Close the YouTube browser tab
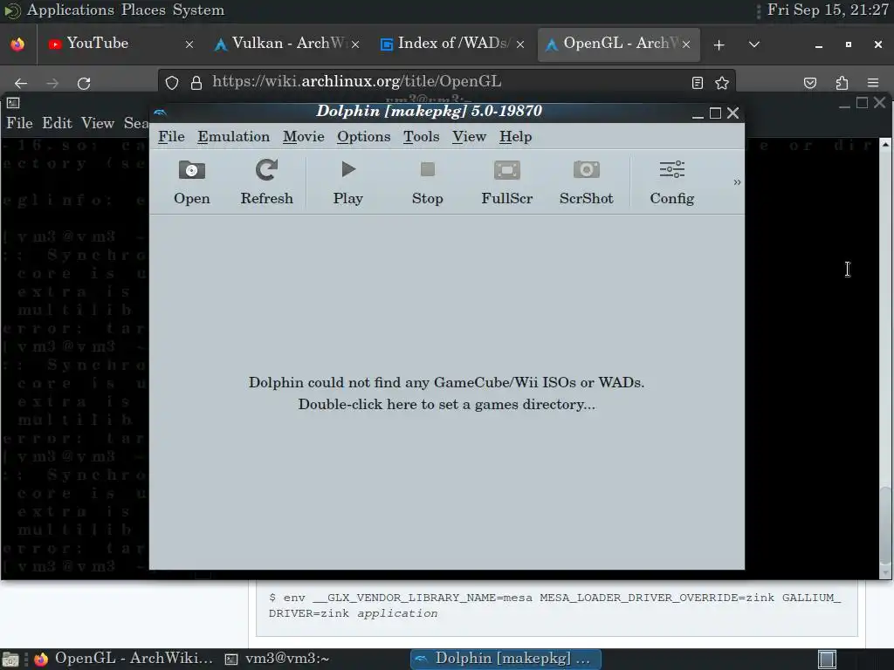Viewport: 894px width, 670px height. [189, 44]
